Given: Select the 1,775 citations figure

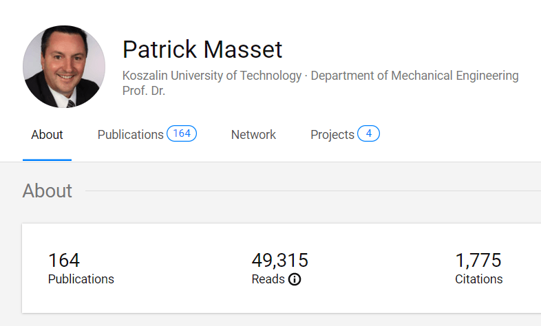Looking at the screenshot, I should coord(478,261).
